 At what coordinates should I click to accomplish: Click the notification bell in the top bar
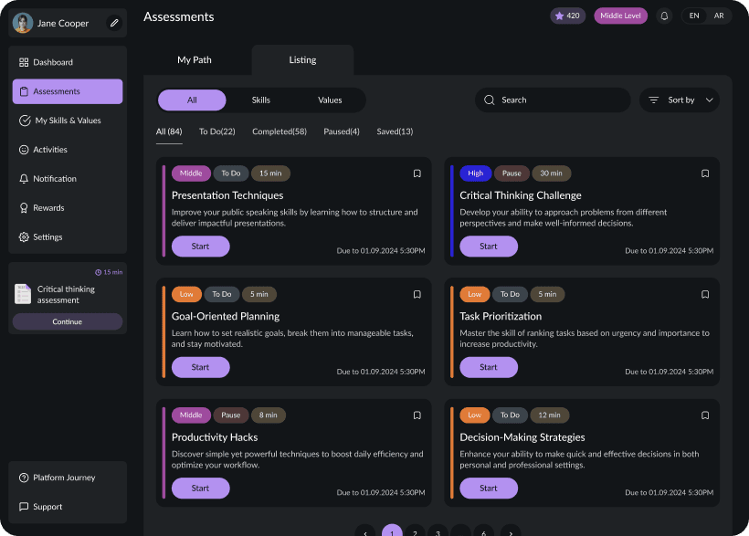[x=665, y=16]
